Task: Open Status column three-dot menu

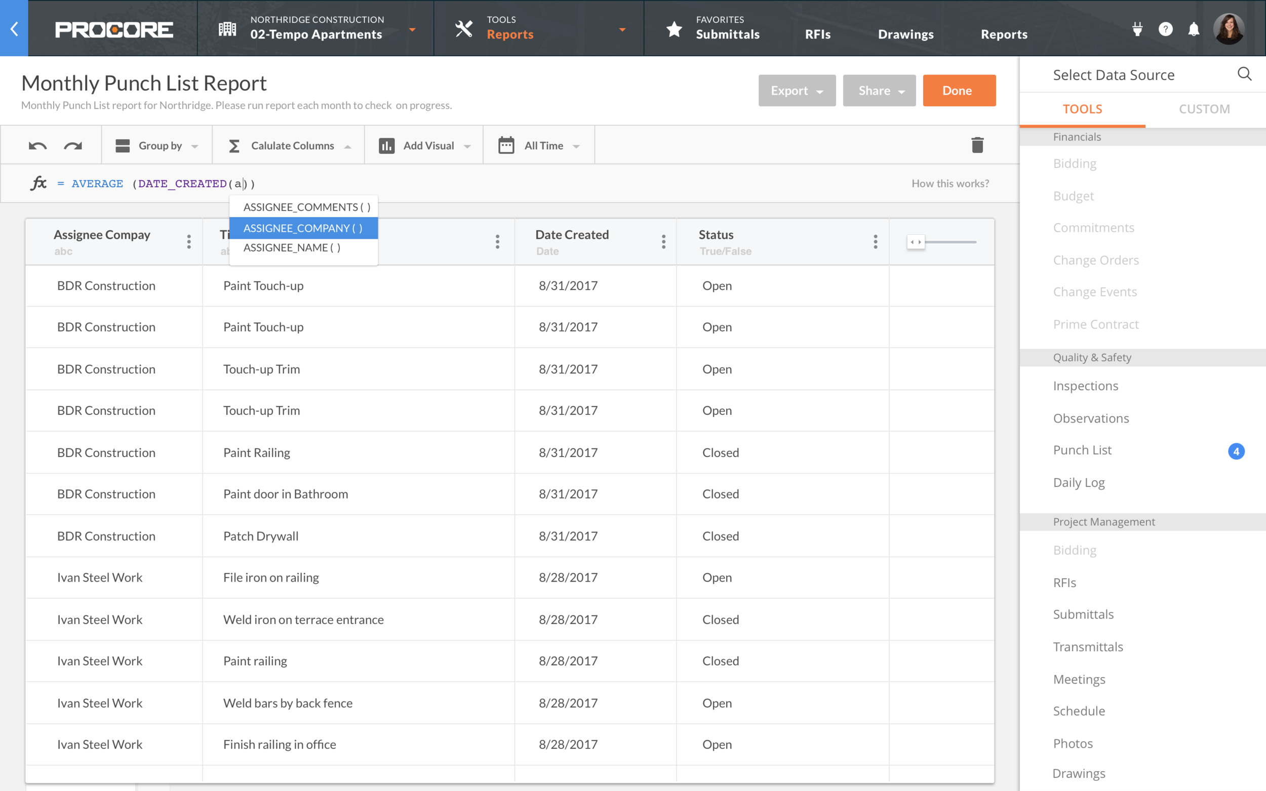Action: click(x=876, y=242)
